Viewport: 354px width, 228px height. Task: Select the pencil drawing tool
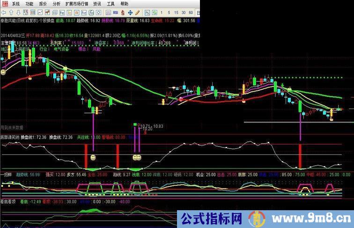pyautogui.click(x=137, y=12)
